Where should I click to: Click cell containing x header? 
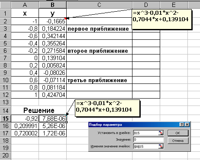tap(25, 13)
